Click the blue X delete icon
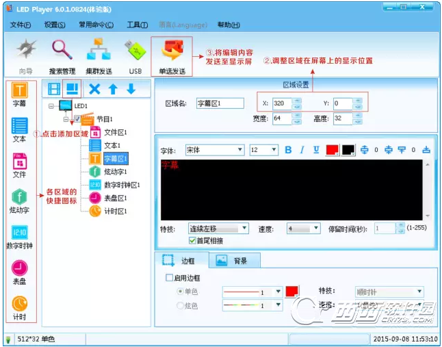 [x=94, y=89]
